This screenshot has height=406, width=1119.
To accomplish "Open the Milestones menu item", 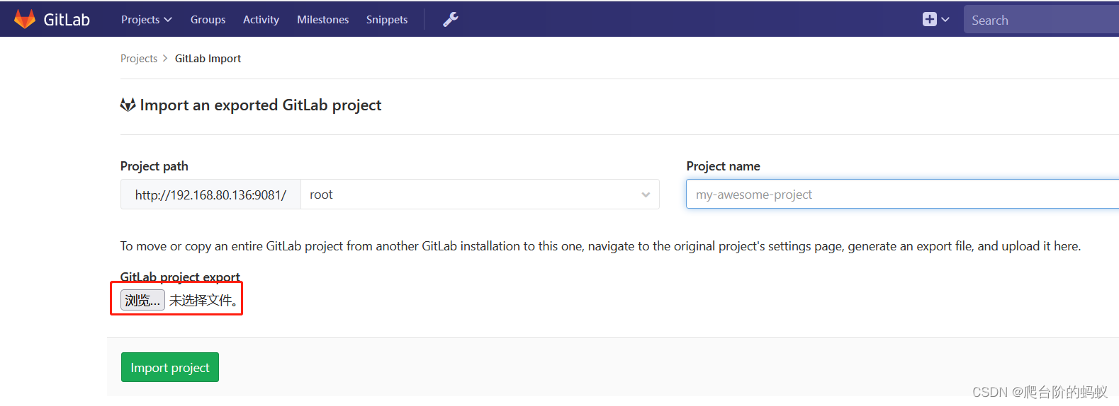I will pyautogui.click(x=322, y=20).
